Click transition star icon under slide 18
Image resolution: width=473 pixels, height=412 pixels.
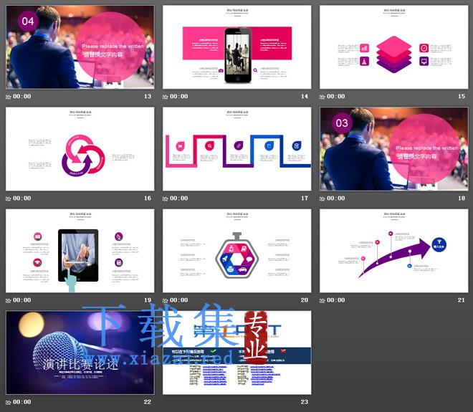click(322, 198)
